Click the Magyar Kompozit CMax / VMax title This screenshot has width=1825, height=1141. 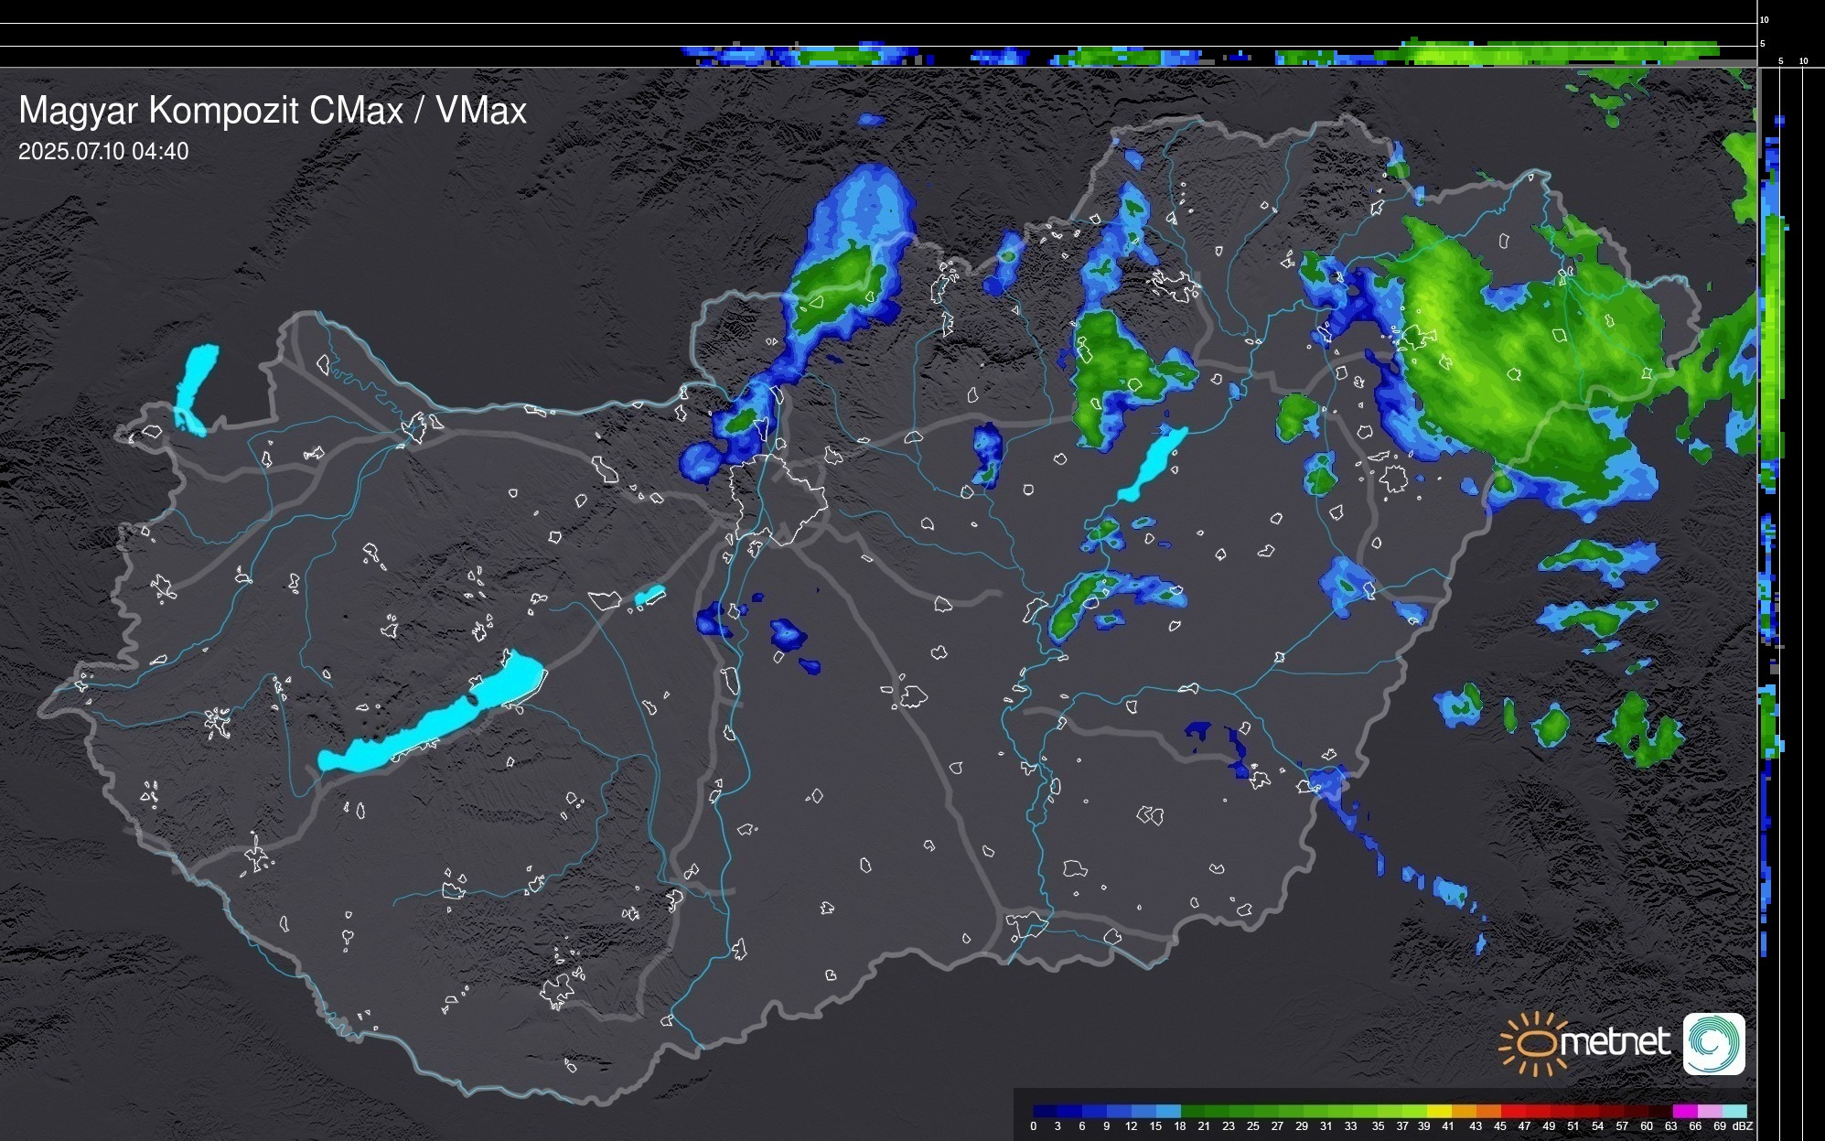pyautogui.click(x=273, y=111)
